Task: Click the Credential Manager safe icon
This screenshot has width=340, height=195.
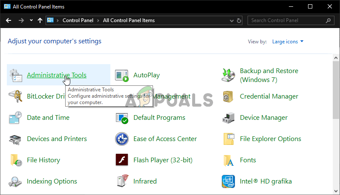Action: point(229,96)
